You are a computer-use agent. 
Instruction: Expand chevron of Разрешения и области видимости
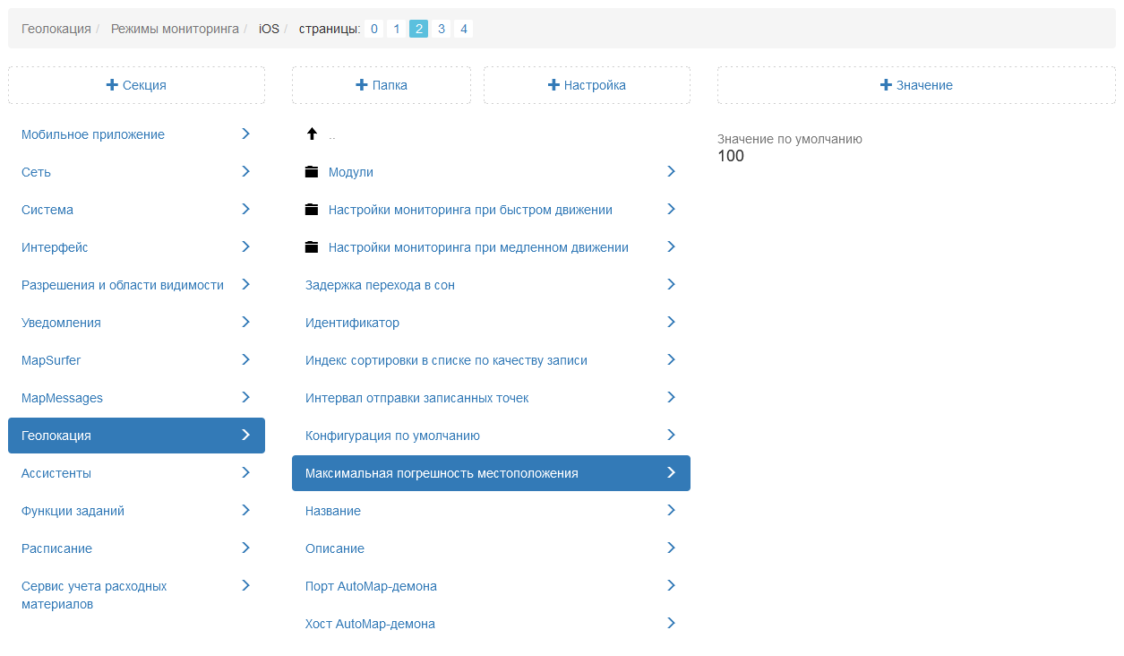coord(245,284)
